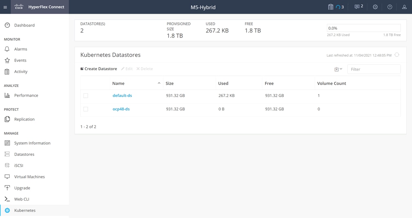Click the Filter input field
The width and height of the screenshot is (412, 218).
[374, 69]
